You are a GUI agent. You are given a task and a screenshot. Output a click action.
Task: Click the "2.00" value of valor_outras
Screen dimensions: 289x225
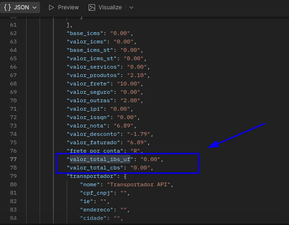130,100
